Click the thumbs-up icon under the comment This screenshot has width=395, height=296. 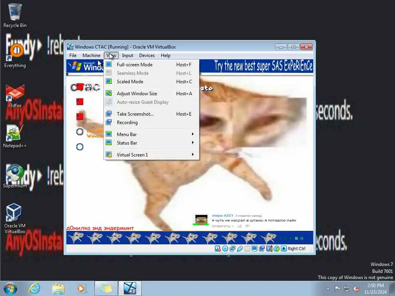(240, 226)
